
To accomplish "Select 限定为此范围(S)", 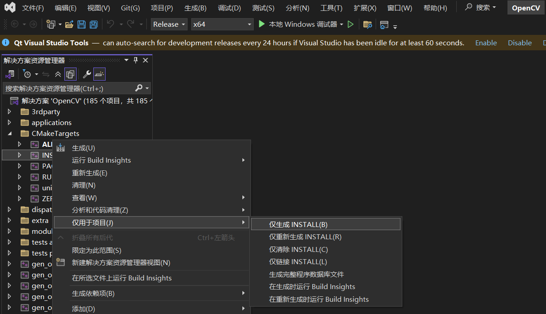I will coord(151,250).
